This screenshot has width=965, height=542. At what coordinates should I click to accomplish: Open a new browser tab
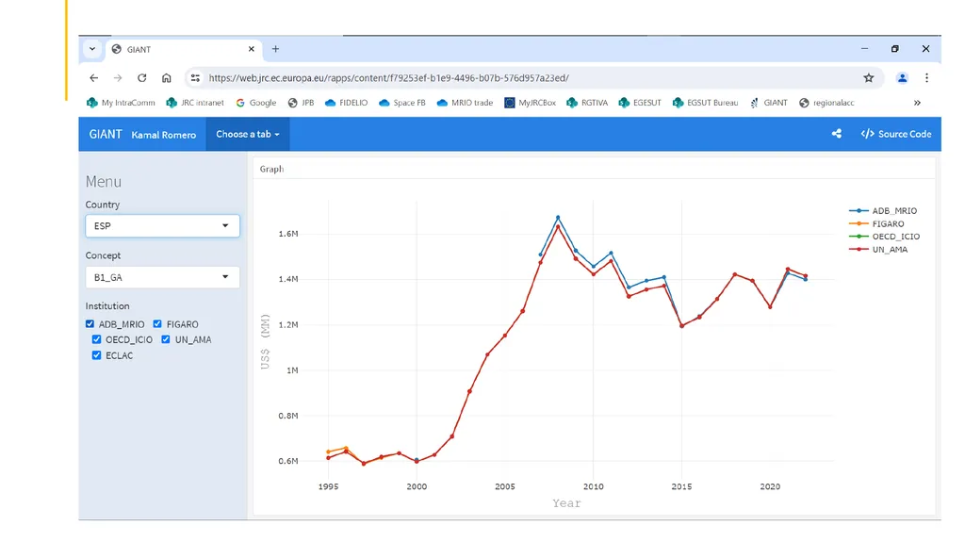click(x=276, y=49)
